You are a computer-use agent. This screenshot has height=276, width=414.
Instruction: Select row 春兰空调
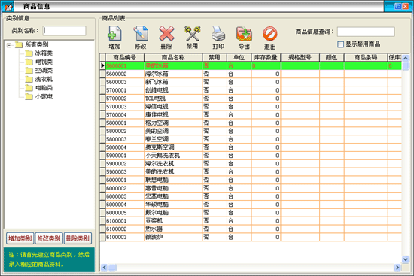click(x=251, y=140)
